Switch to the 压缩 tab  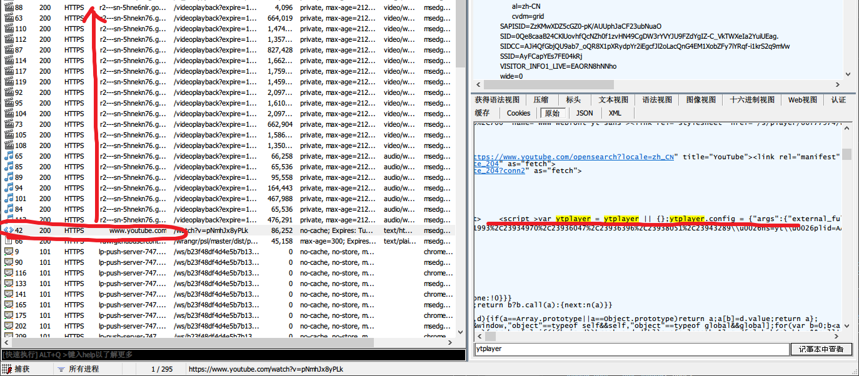pos(541,100)
